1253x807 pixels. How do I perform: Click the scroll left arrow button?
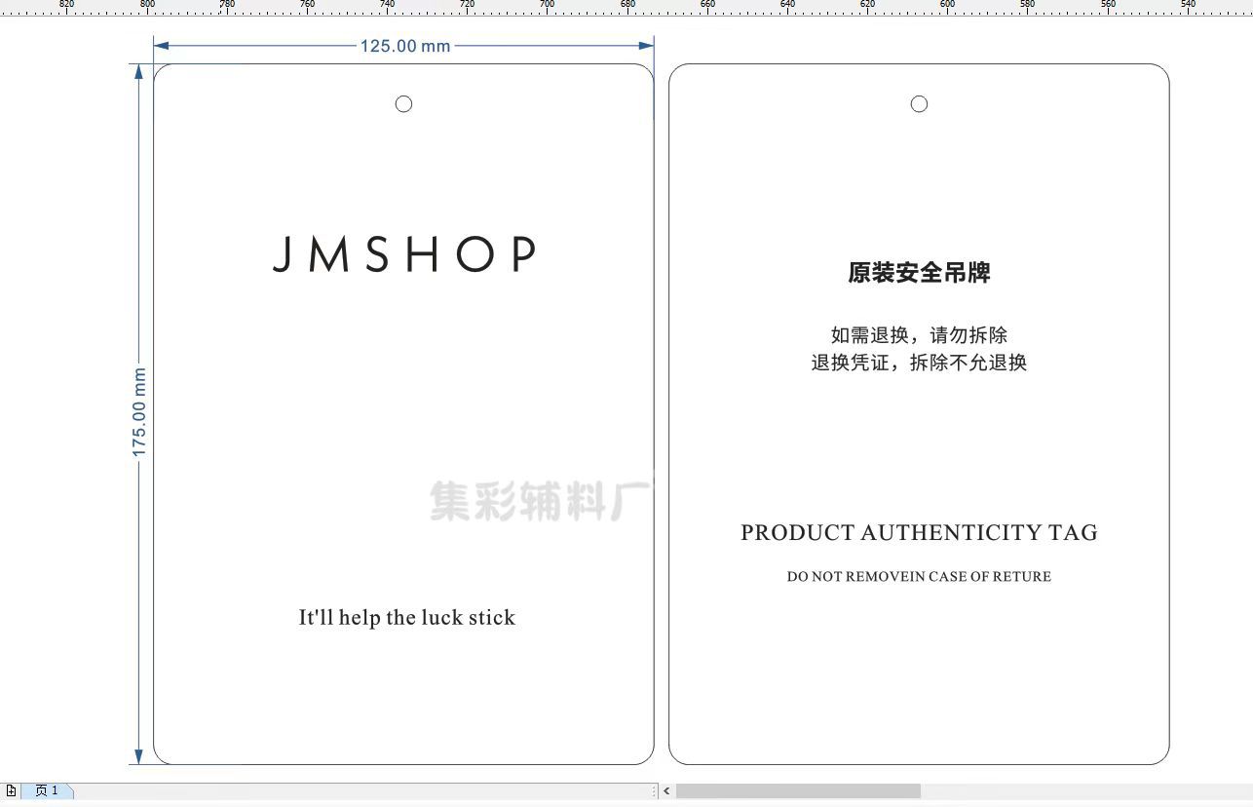coord(666,790)
